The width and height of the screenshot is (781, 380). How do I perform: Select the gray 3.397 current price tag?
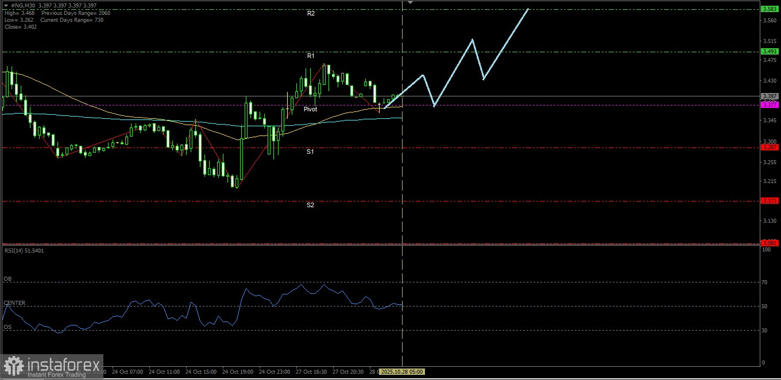pyautogui.click(x=770, y=96)
